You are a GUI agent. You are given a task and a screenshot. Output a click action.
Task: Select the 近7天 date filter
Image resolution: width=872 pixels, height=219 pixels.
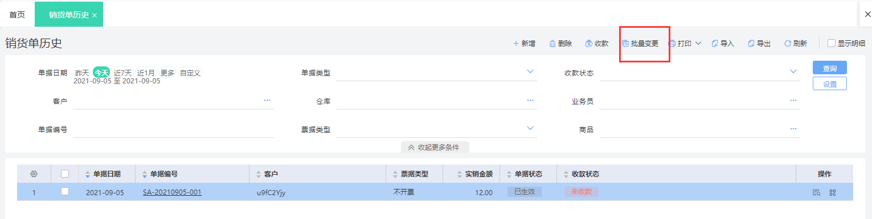(x=122, y=73)
